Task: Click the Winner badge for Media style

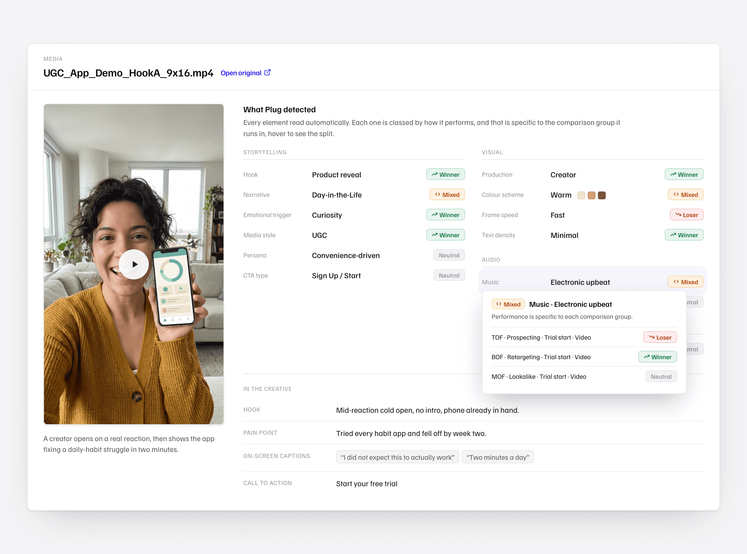Action: click(x=445, y=235)
